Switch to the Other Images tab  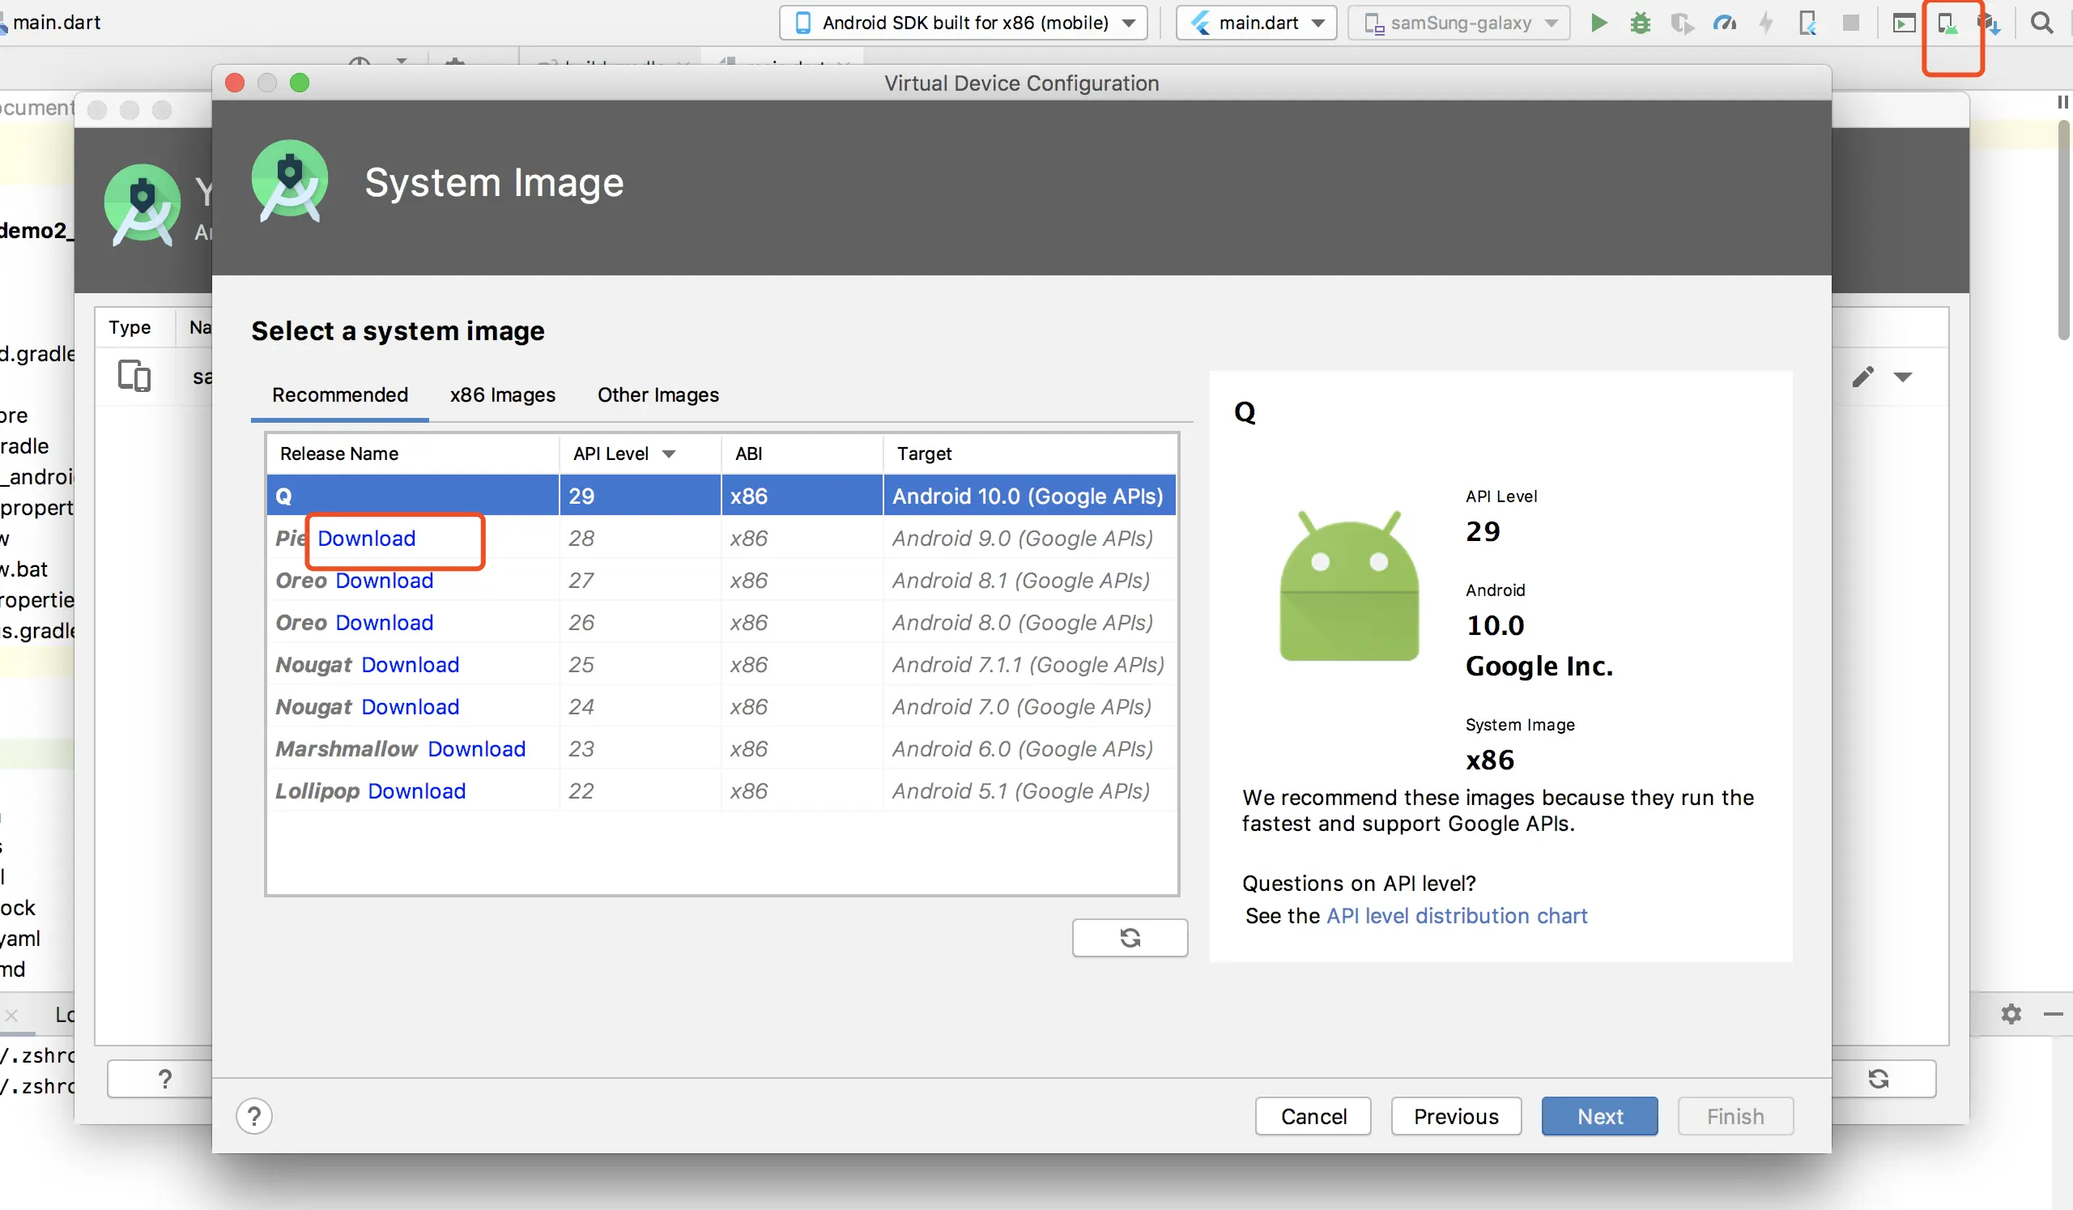point(658,395)
